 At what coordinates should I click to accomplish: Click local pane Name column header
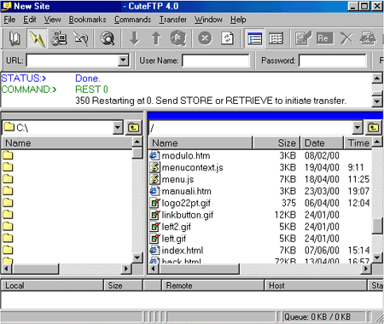pyautogui.click(x=67, y=143)
